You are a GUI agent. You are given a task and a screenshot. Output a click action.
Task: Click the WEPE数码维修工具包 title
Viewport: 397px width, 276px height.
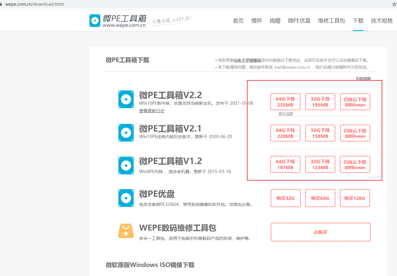(177, 228)
